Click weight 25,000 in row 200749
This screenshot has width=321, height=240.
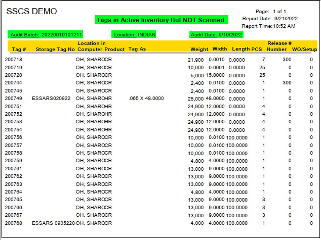pos(195,99)
